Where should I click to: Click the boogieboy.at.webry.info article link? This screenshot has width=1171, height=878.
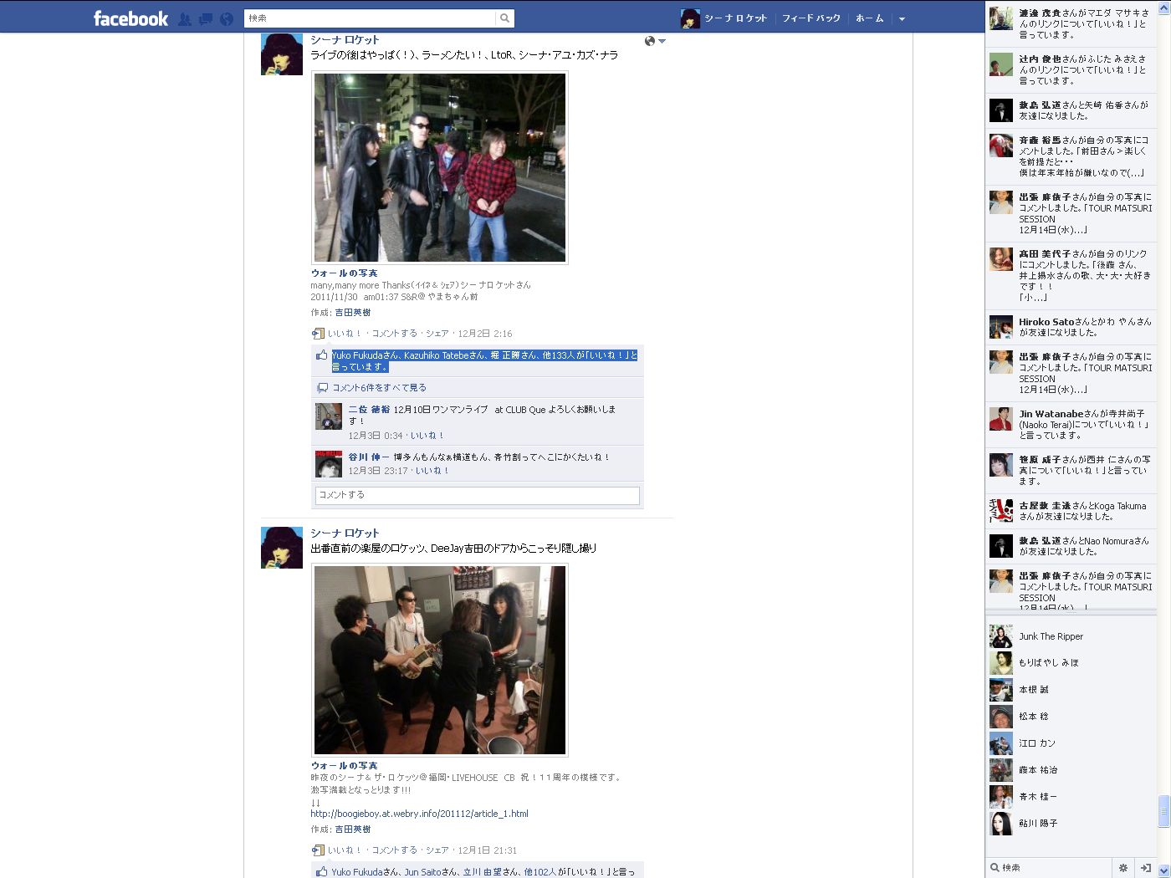point(419,814)
